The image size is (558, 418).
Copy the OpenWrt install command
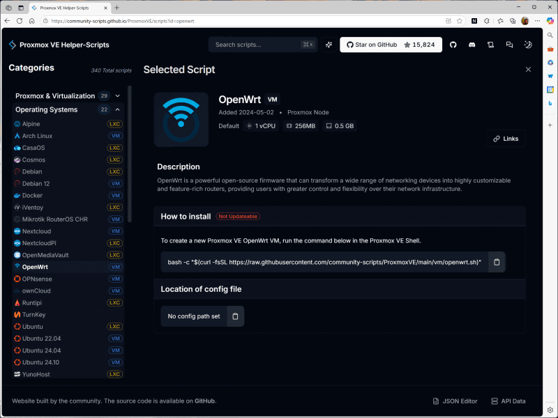496,262
